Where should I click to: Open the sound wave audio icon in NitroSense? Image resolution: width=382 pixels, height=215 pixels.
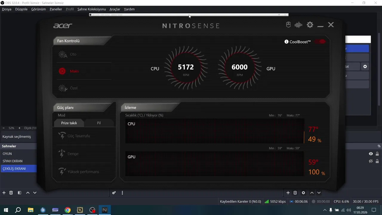(x=298, y=25)
